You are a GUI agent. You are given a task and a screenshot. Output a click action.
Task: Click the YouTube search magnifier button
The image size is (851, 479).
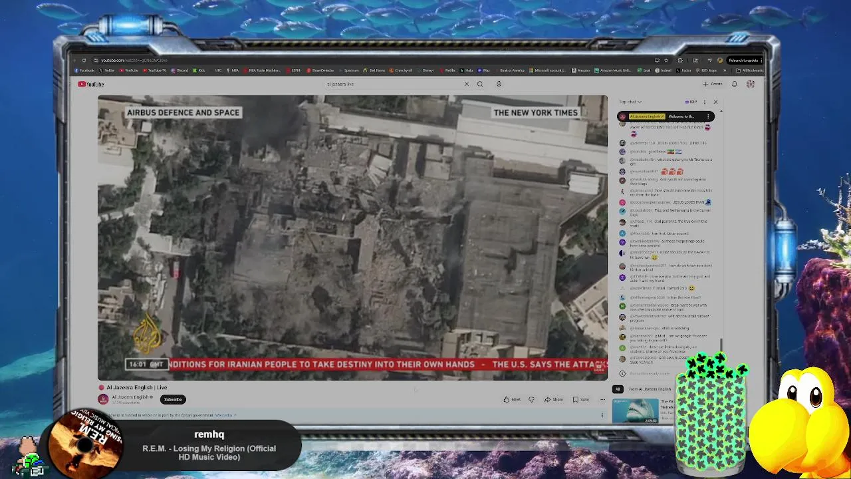[480, 84]
